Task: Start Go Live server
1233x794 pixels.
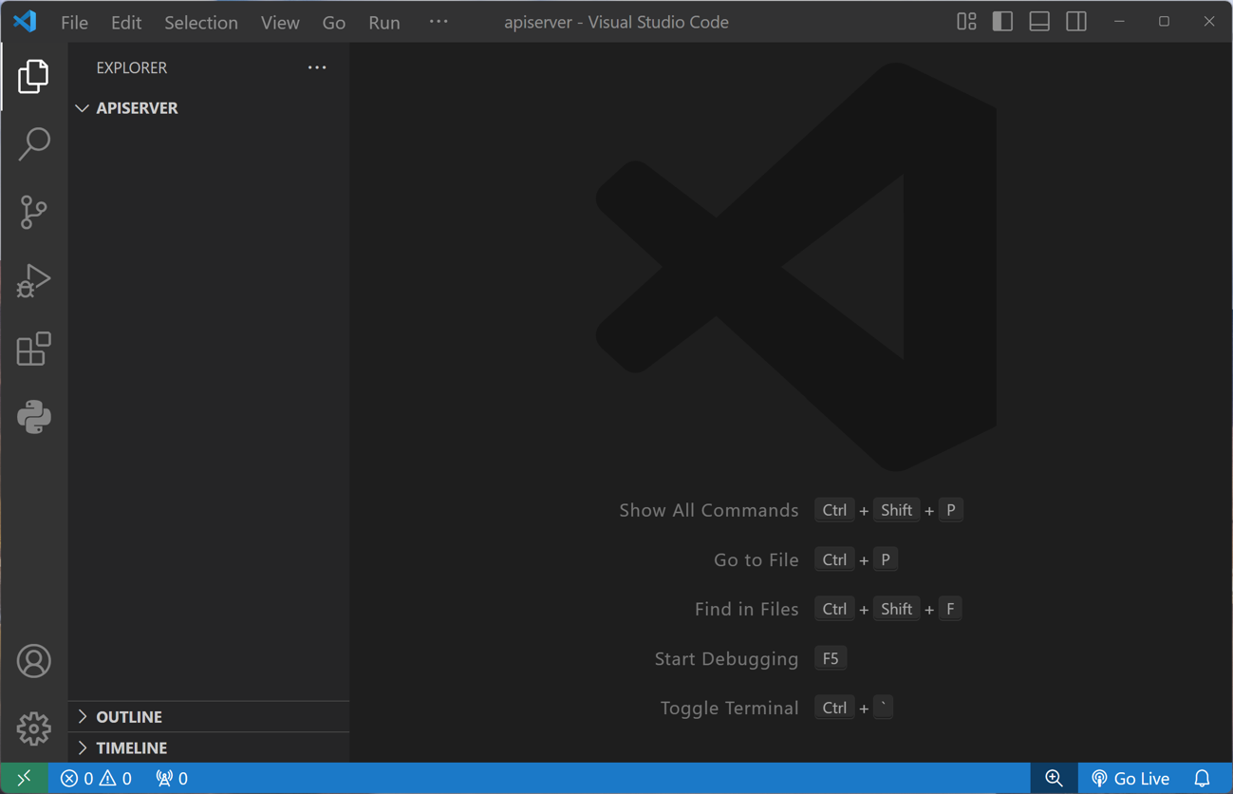Action: point(1130,778)
